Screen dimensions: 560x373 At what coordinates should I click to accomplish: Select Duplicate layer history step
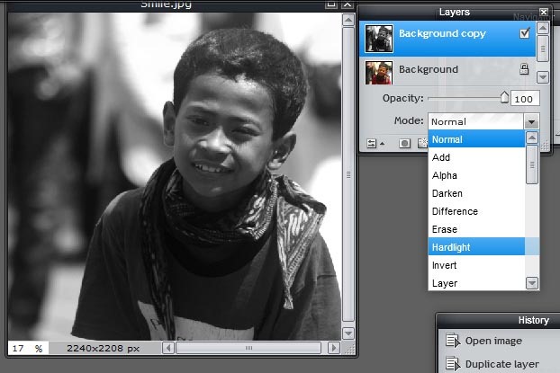tap(501, 364)
